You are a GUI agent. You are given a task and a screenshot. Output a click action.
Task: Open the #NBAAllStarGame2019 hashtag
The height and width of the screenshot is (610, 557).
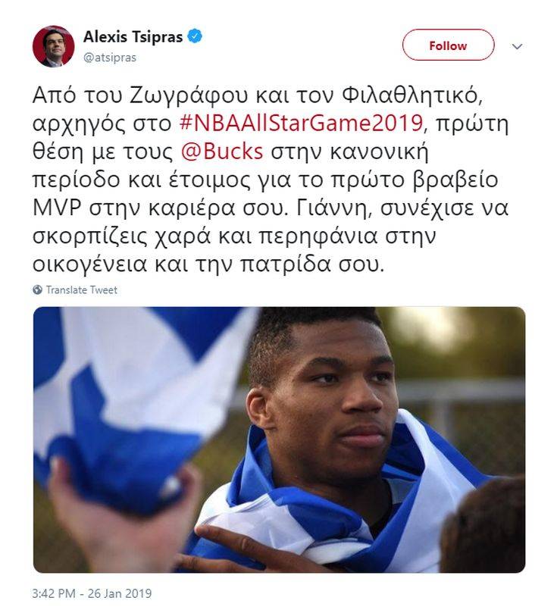tap(302, 123)
